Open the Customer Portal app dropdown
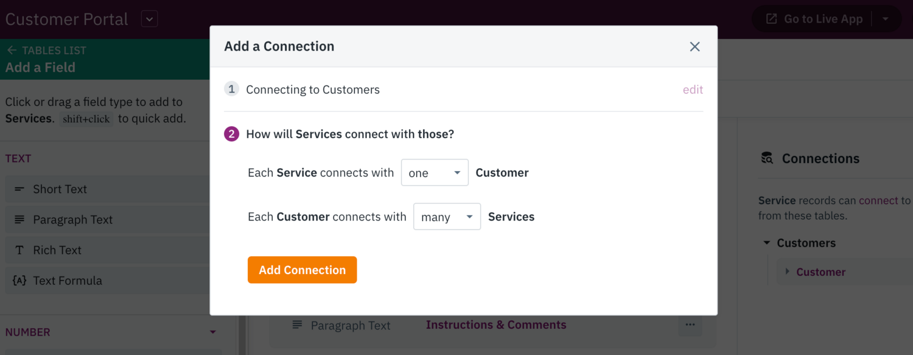Screen dimensions: 913x355 point(149,19)
